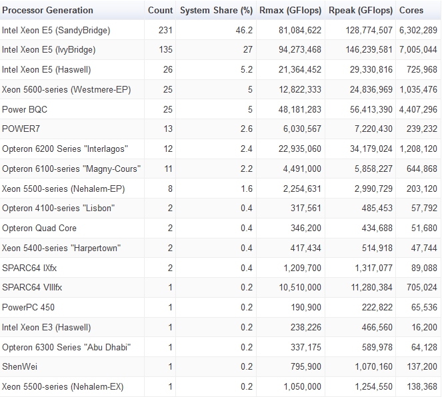Select Rpeak value 128,774,507
442x397 pixels.
tap(369, 30)
